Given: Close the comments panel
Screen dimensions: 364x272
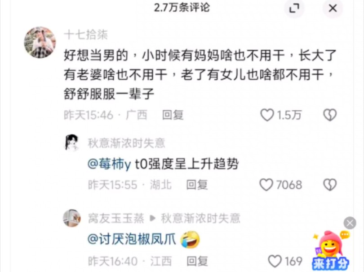Looking at the screenshot, I should [333, 9].
